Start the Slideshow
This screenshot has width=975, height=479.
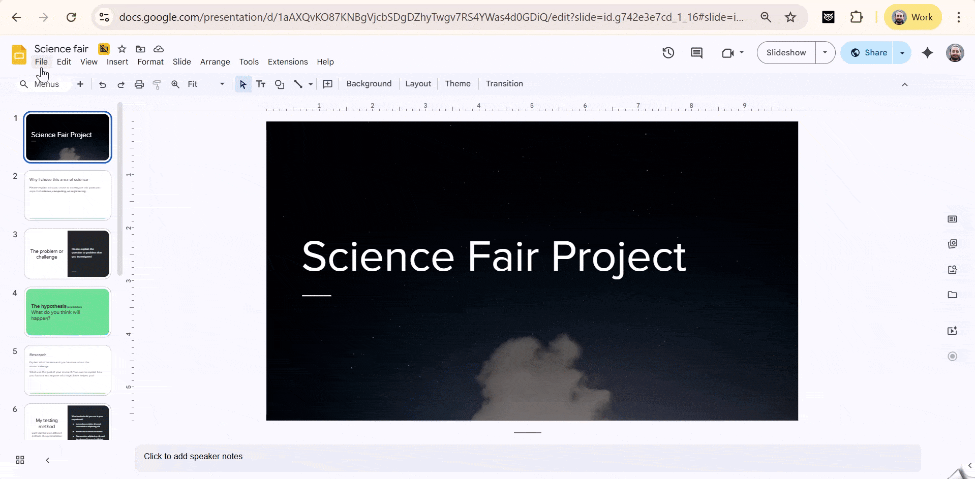click(x=785, y=52)
